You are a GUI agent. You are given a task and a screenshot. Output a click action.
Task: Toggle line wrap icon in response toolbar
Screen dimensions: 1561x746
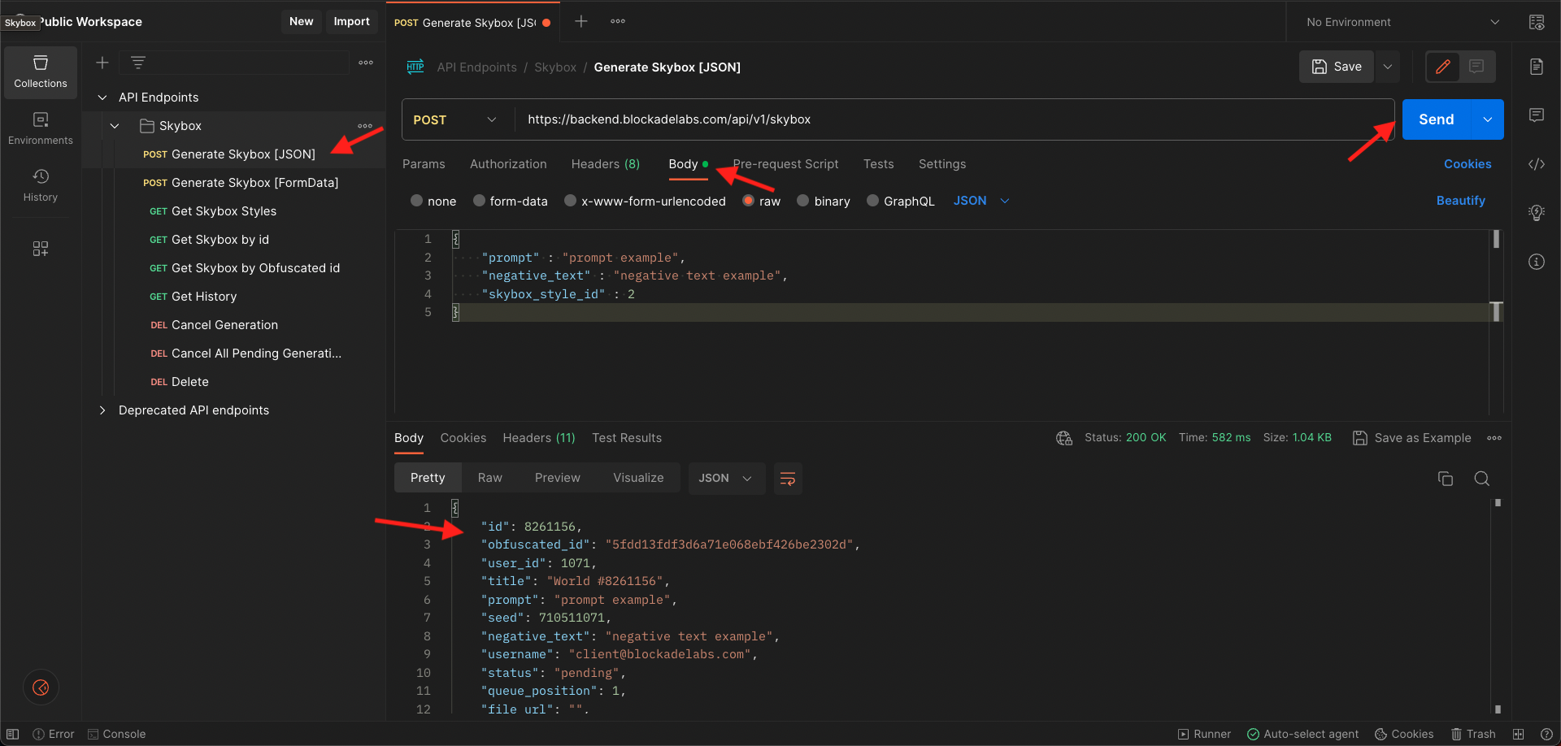(x=787, y=479)
